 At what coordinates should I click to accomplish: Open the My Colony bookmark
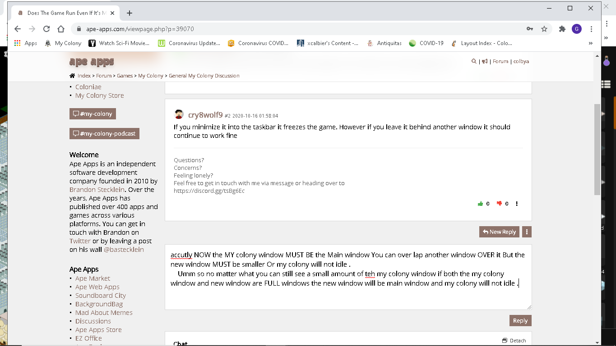63,43
